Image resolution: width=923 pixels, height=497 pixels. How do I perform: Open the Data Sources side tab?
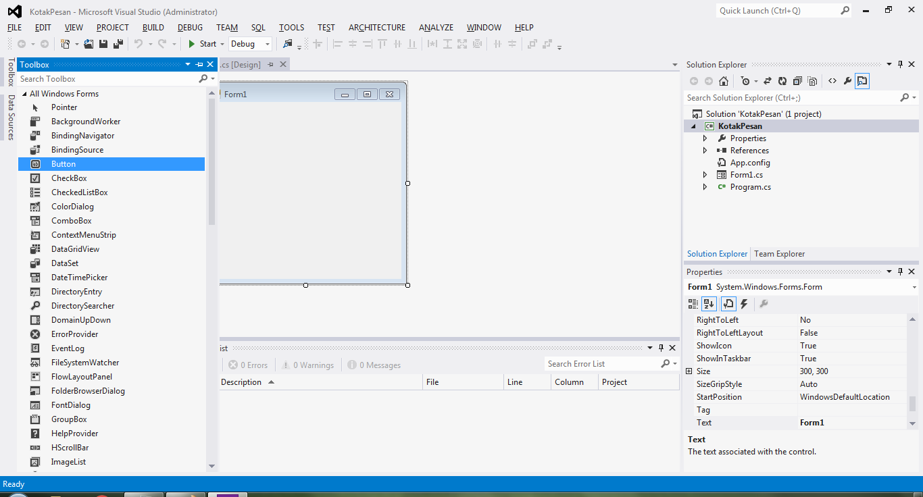(x=11, y=117)
